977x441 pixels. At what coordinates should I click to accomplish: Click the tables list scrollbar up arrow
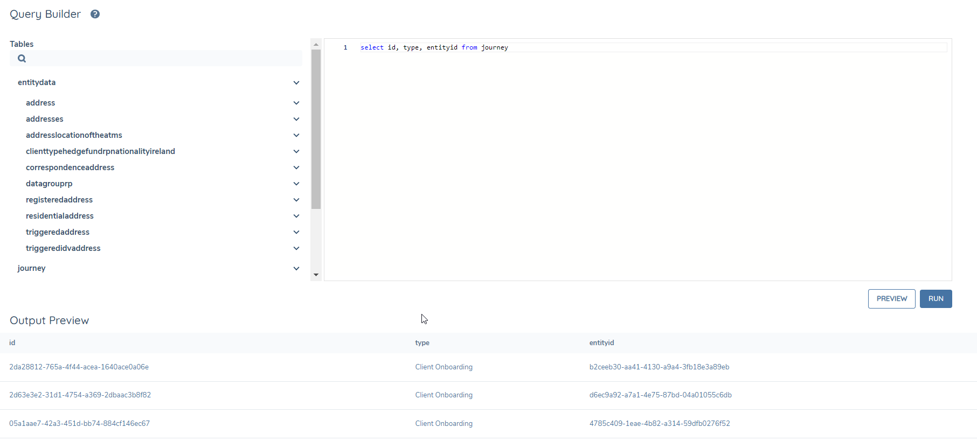[x=316, y=45]
